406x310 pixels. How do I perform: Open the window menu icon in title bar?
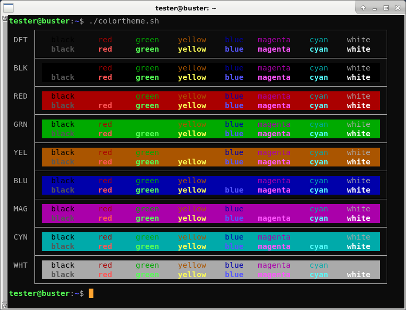[x=8, y=8]
